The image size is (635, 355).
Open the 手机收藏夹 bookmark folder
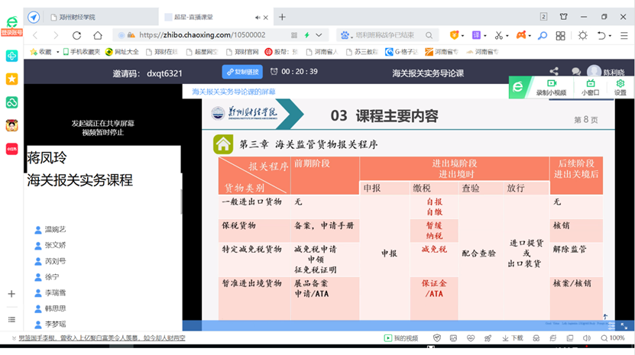[x=80, y=52]
